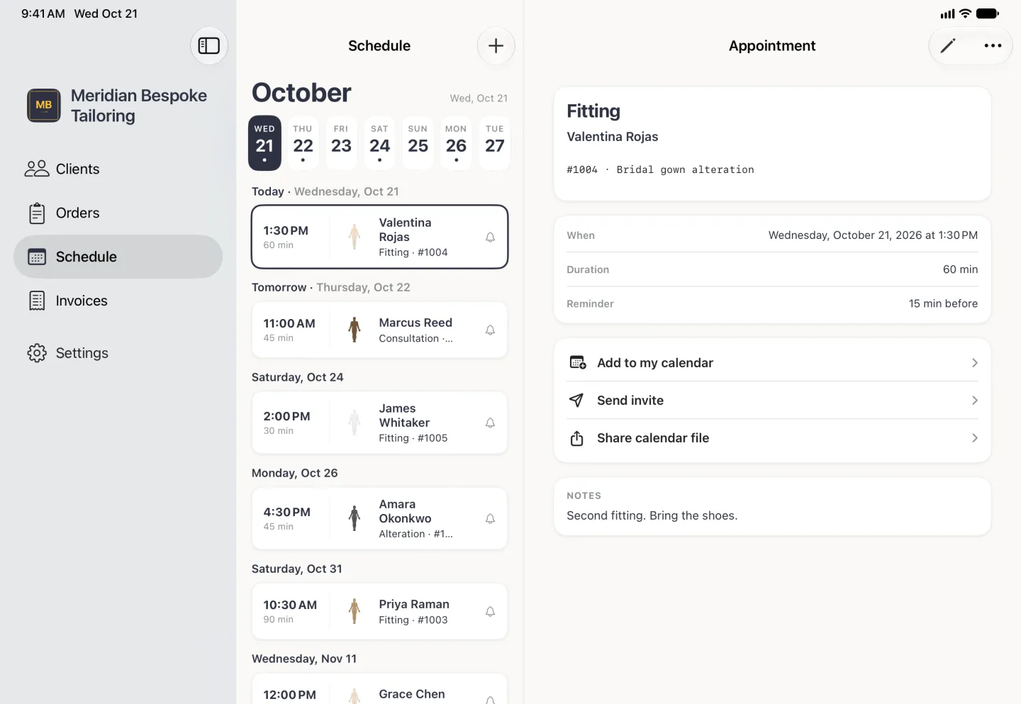Open Clients in the sidebar

[x=118, y=169]
